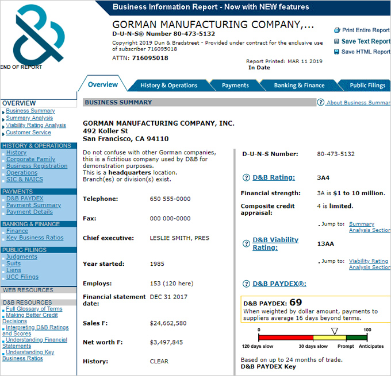Click the question mark icon beside D&B Rating

246,177
